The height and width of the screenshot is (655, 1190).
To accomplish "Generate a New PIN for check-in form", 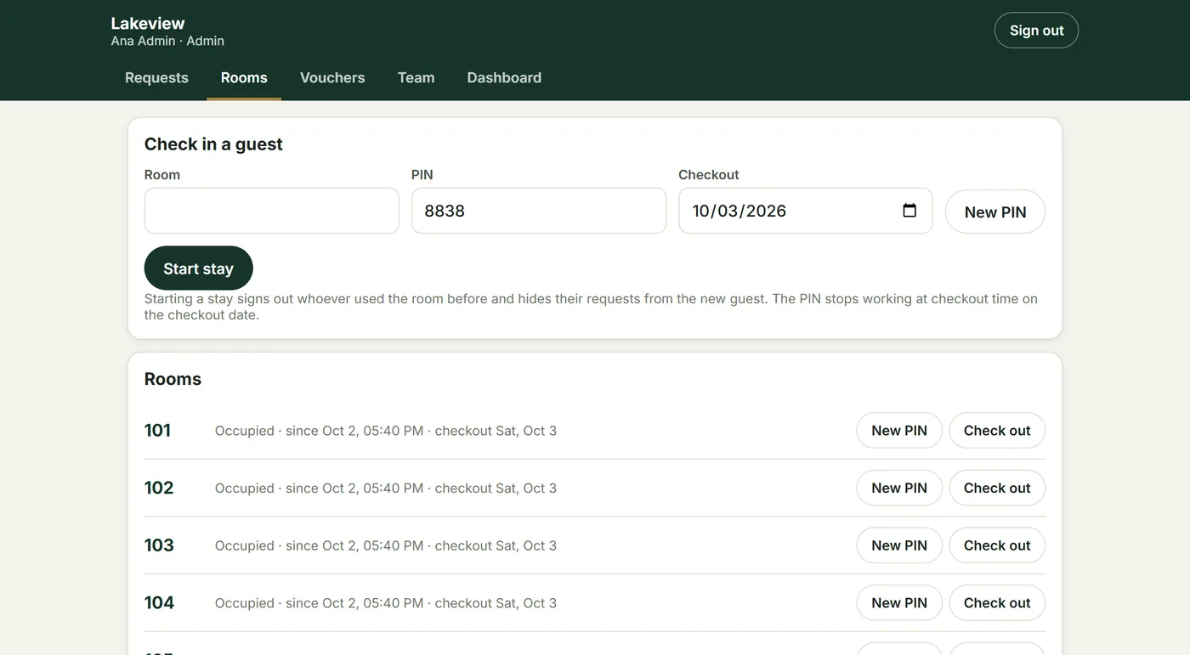I will (995, 212).
